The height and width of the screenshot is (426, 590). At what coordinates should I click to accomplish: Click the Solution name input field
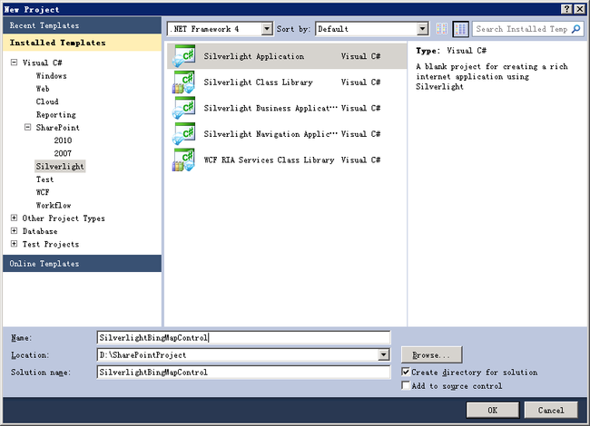point(243,372)
